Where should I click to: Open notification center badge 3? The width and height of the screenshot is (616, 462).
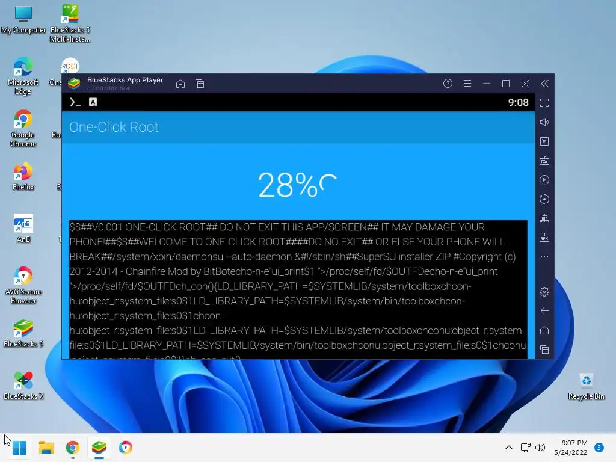(599, 448)
